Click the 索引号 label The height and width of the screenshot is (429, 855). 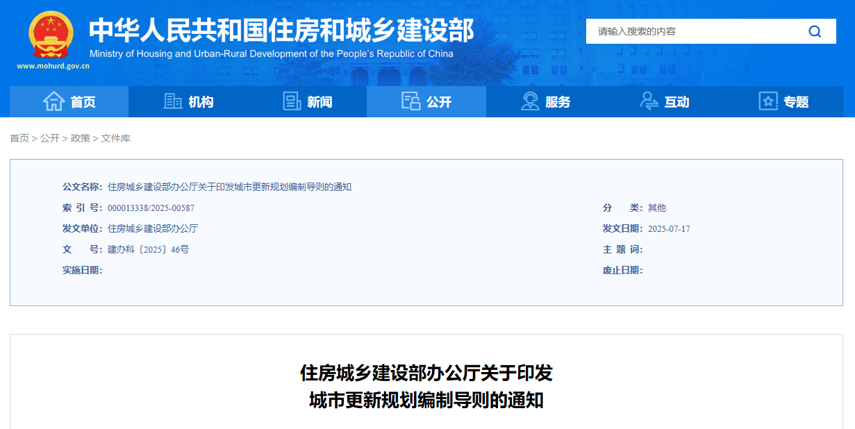click(x=83, y=208)
